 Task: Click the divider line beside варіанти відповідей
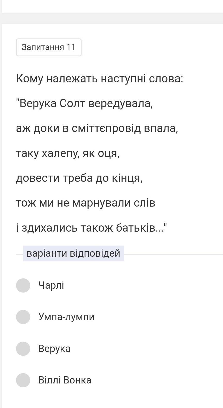pyautogui.click(x=173, y=254)
